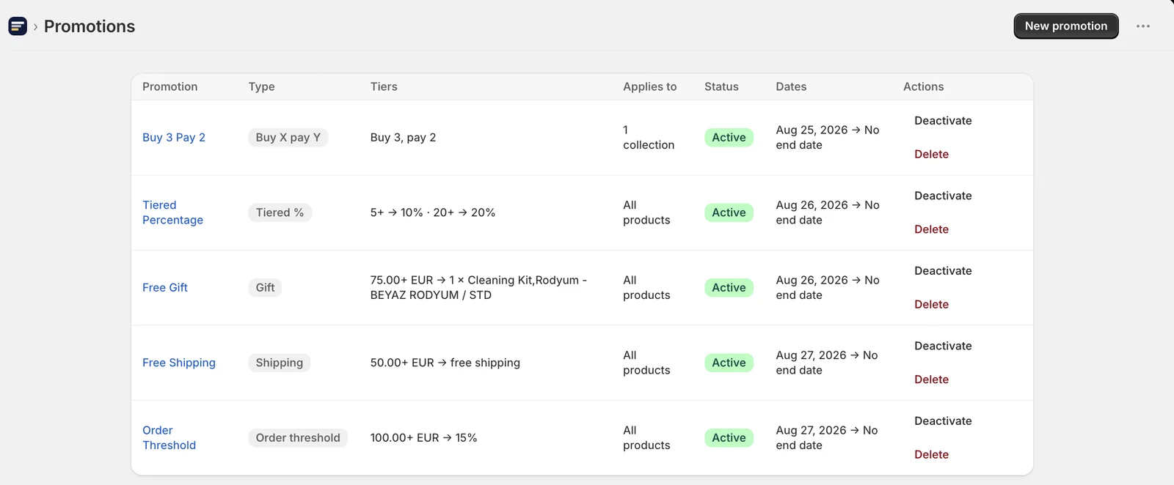Click the dates cell in Free Gift row
Screen dimensions: 1174x485
(x=828, y=288)
